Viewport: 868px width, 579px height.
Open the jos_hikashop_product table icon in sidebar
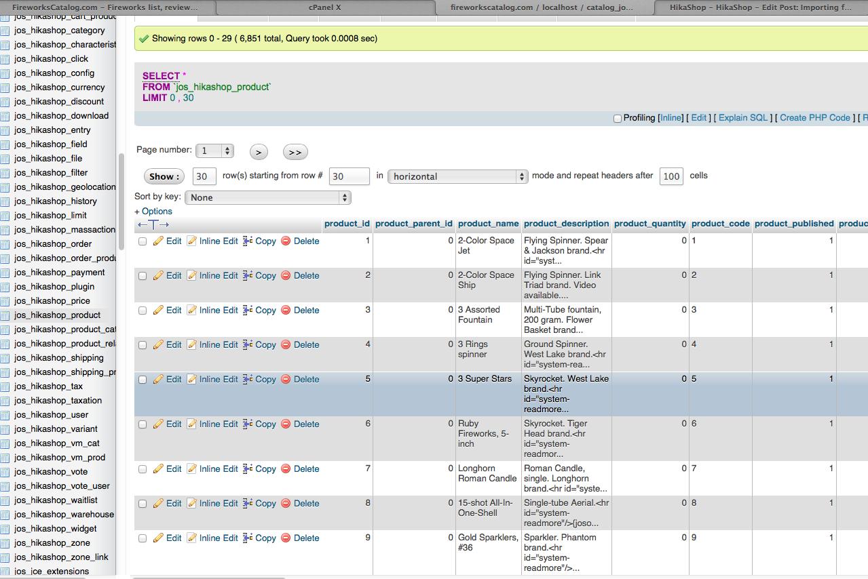[x=5, y=315]
